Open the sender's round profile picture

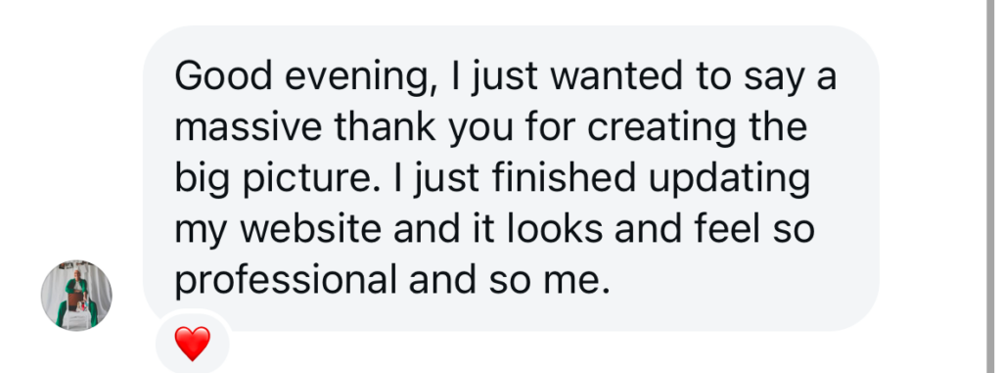pos(76,296)
